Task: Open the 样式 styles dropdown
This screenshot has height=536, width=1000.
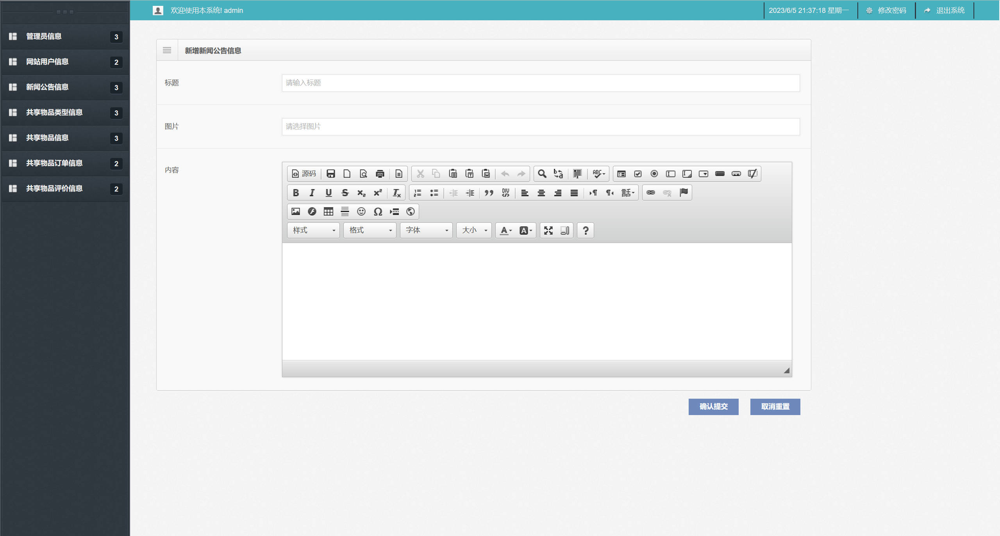Action: [314, 231]
